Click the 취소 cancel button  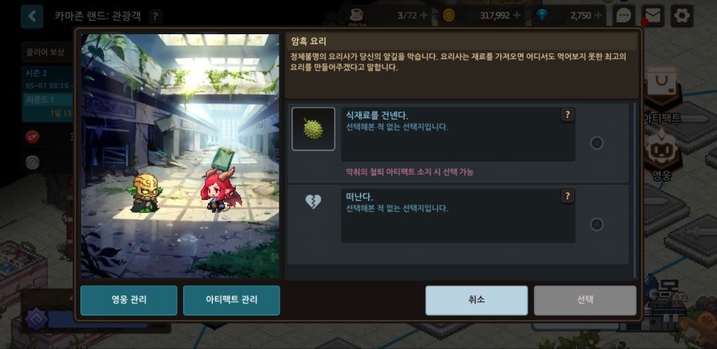pos(476,300)
